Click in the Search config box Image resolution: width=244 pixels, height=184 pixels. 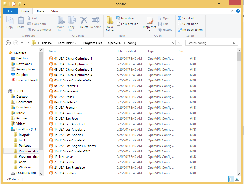click(212, 43)
